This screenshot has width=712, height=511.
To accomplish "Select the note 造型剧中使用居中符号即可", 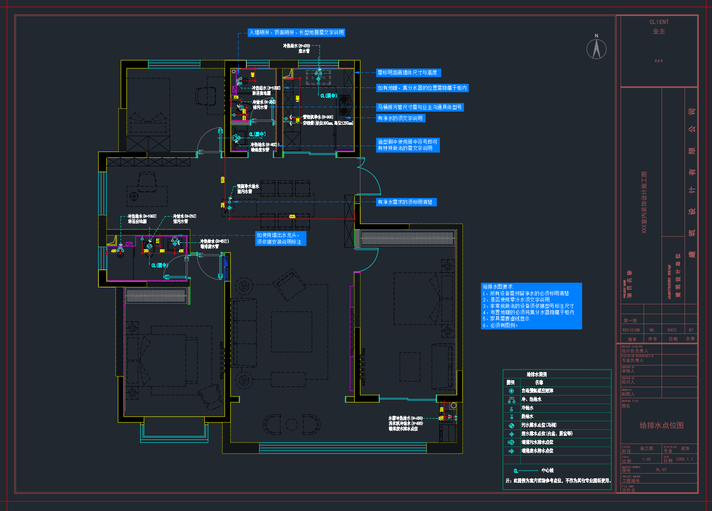I will click(408, 142).
